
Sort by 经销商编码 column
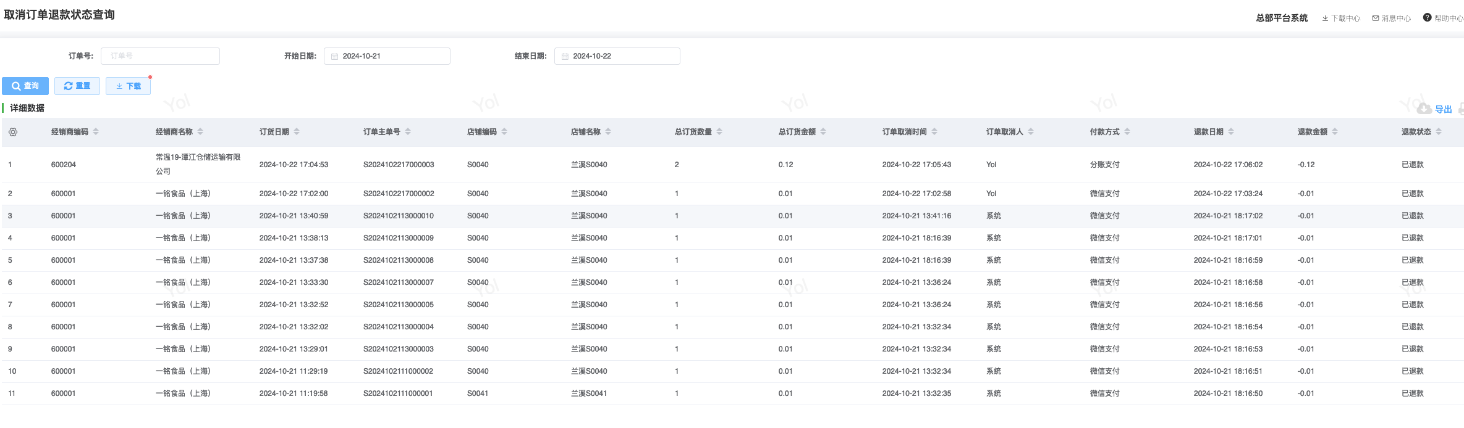click(x=96, y=132)
